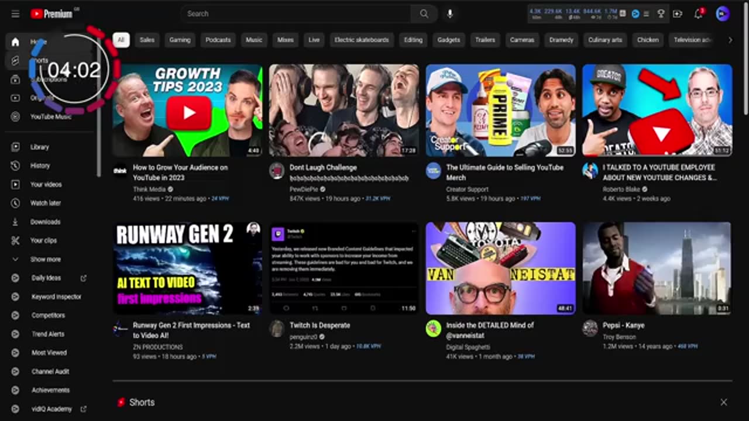Select the Chicken filter chip
Viewport: 749px width, 421px height.
click(648, 40)
